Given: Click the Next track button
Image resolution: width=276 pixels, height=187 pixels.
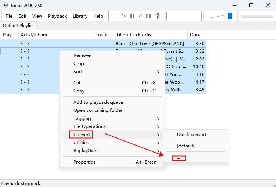Looking at the screenshot, I should click(x=149, y=16).
